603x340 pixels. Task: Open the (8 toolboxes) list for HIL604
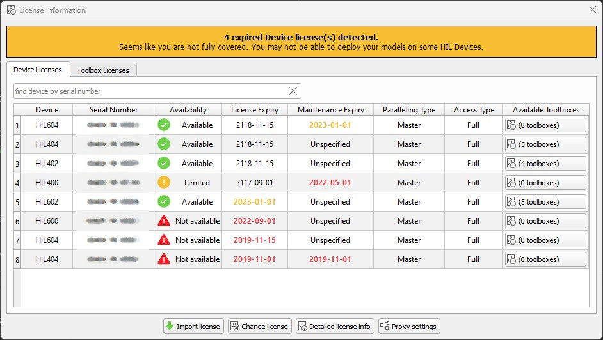[545, 125]
